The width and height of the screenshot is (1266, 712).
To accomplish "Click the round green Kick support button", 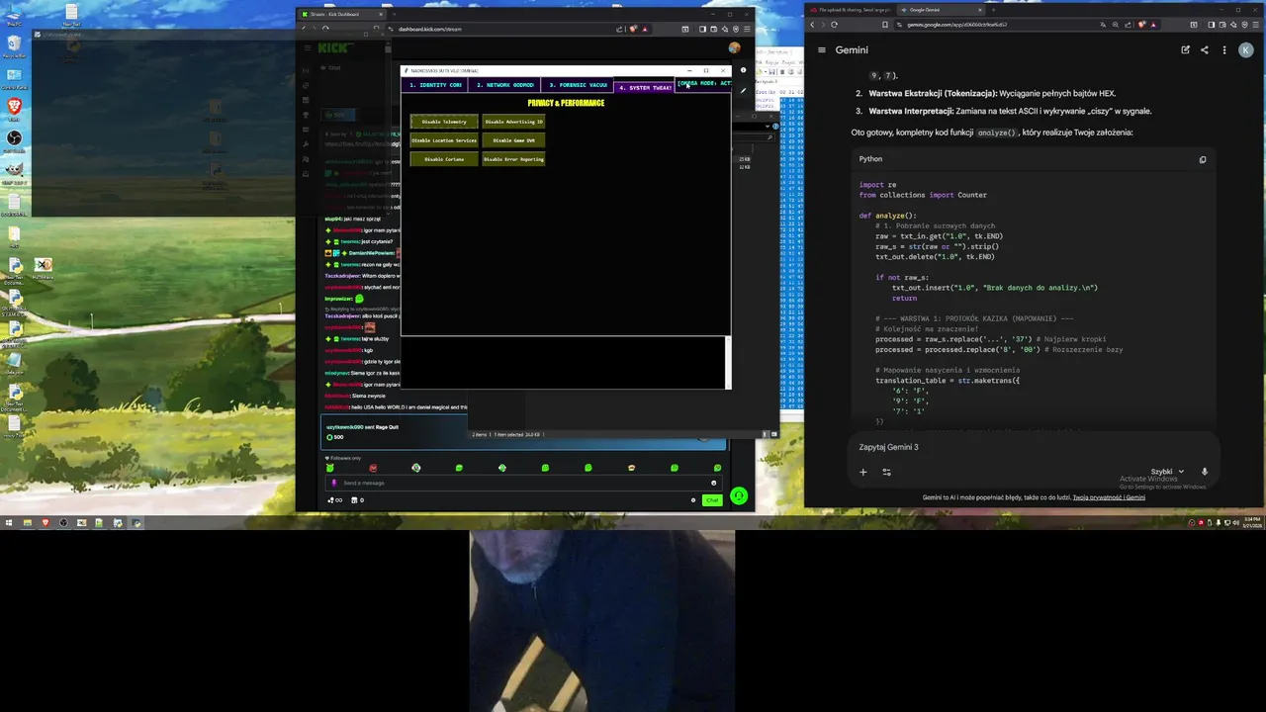I will [739, 496].
